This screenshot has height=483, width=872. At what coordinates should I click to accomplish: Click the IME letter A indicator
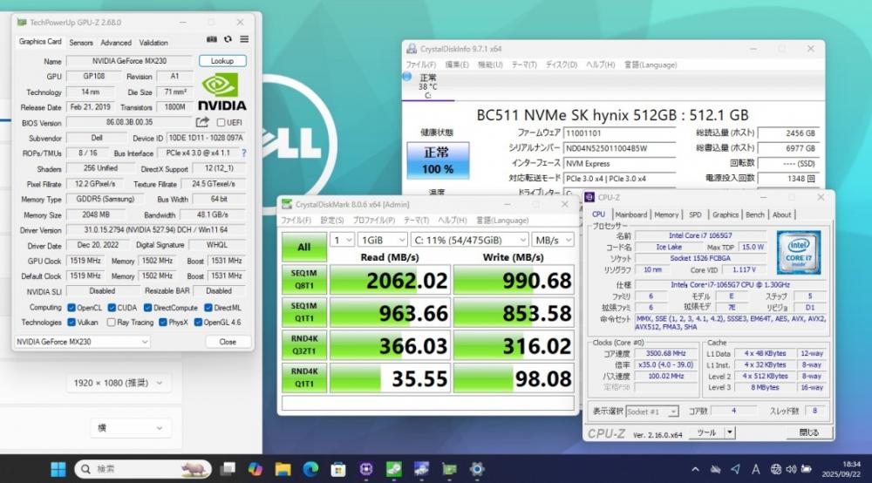coord(756,469)
